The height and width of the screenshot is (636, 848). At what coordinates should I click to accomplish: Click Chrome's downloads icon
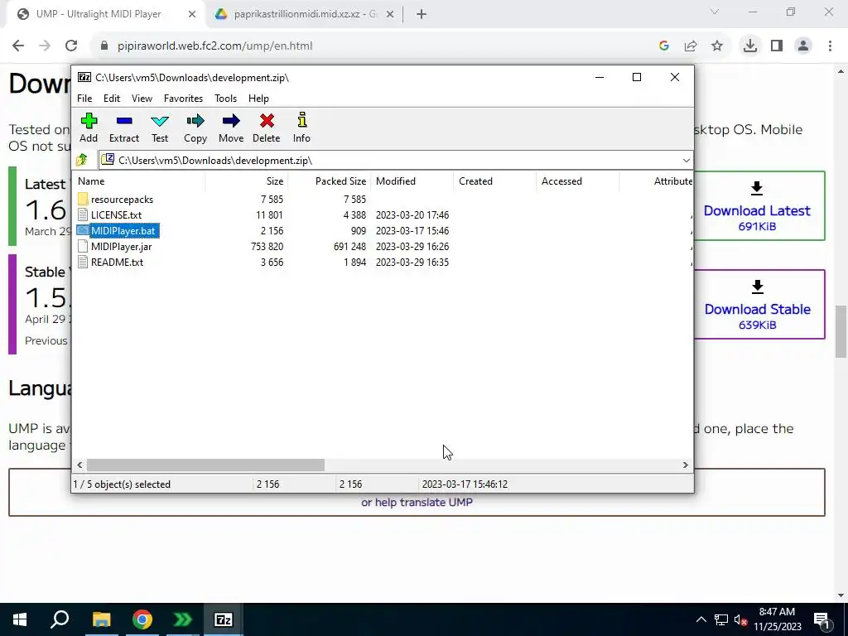point(749,46)
